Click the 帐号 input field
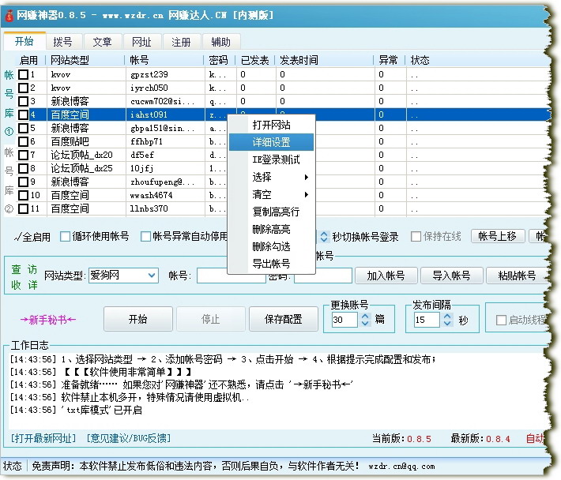 click(231, 276)
